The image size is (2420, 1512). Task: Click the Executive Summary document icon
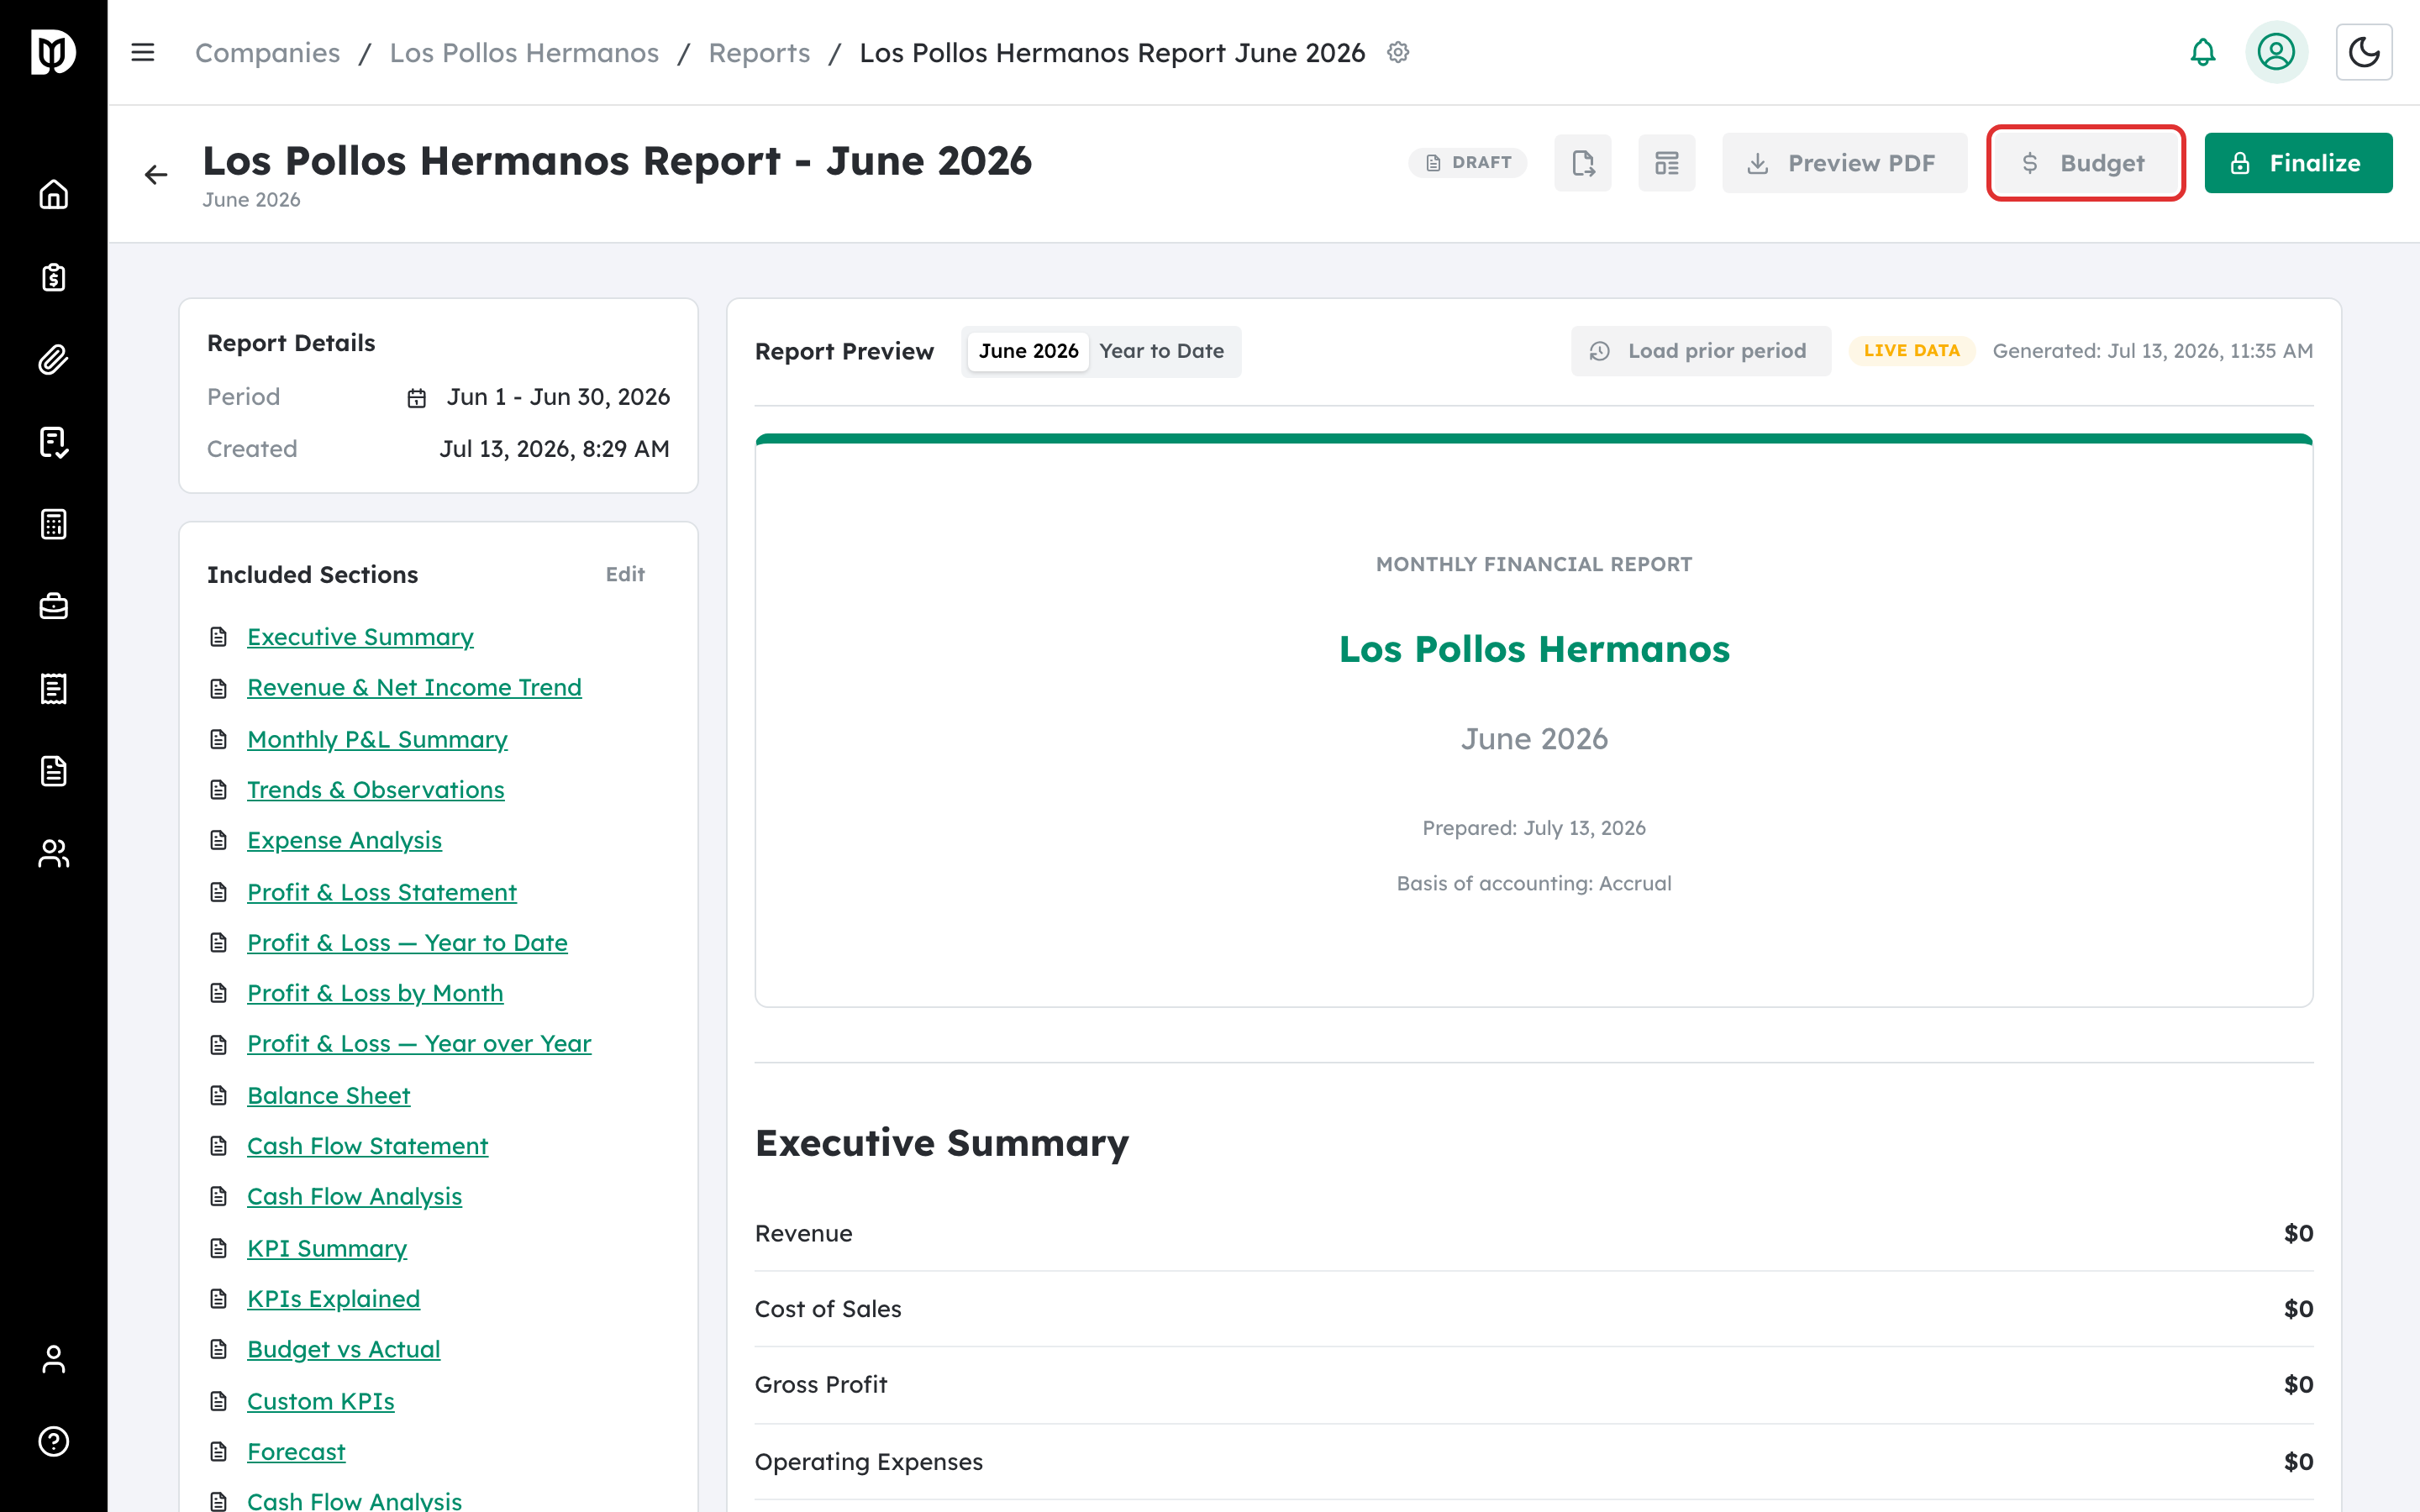(219, 637)
